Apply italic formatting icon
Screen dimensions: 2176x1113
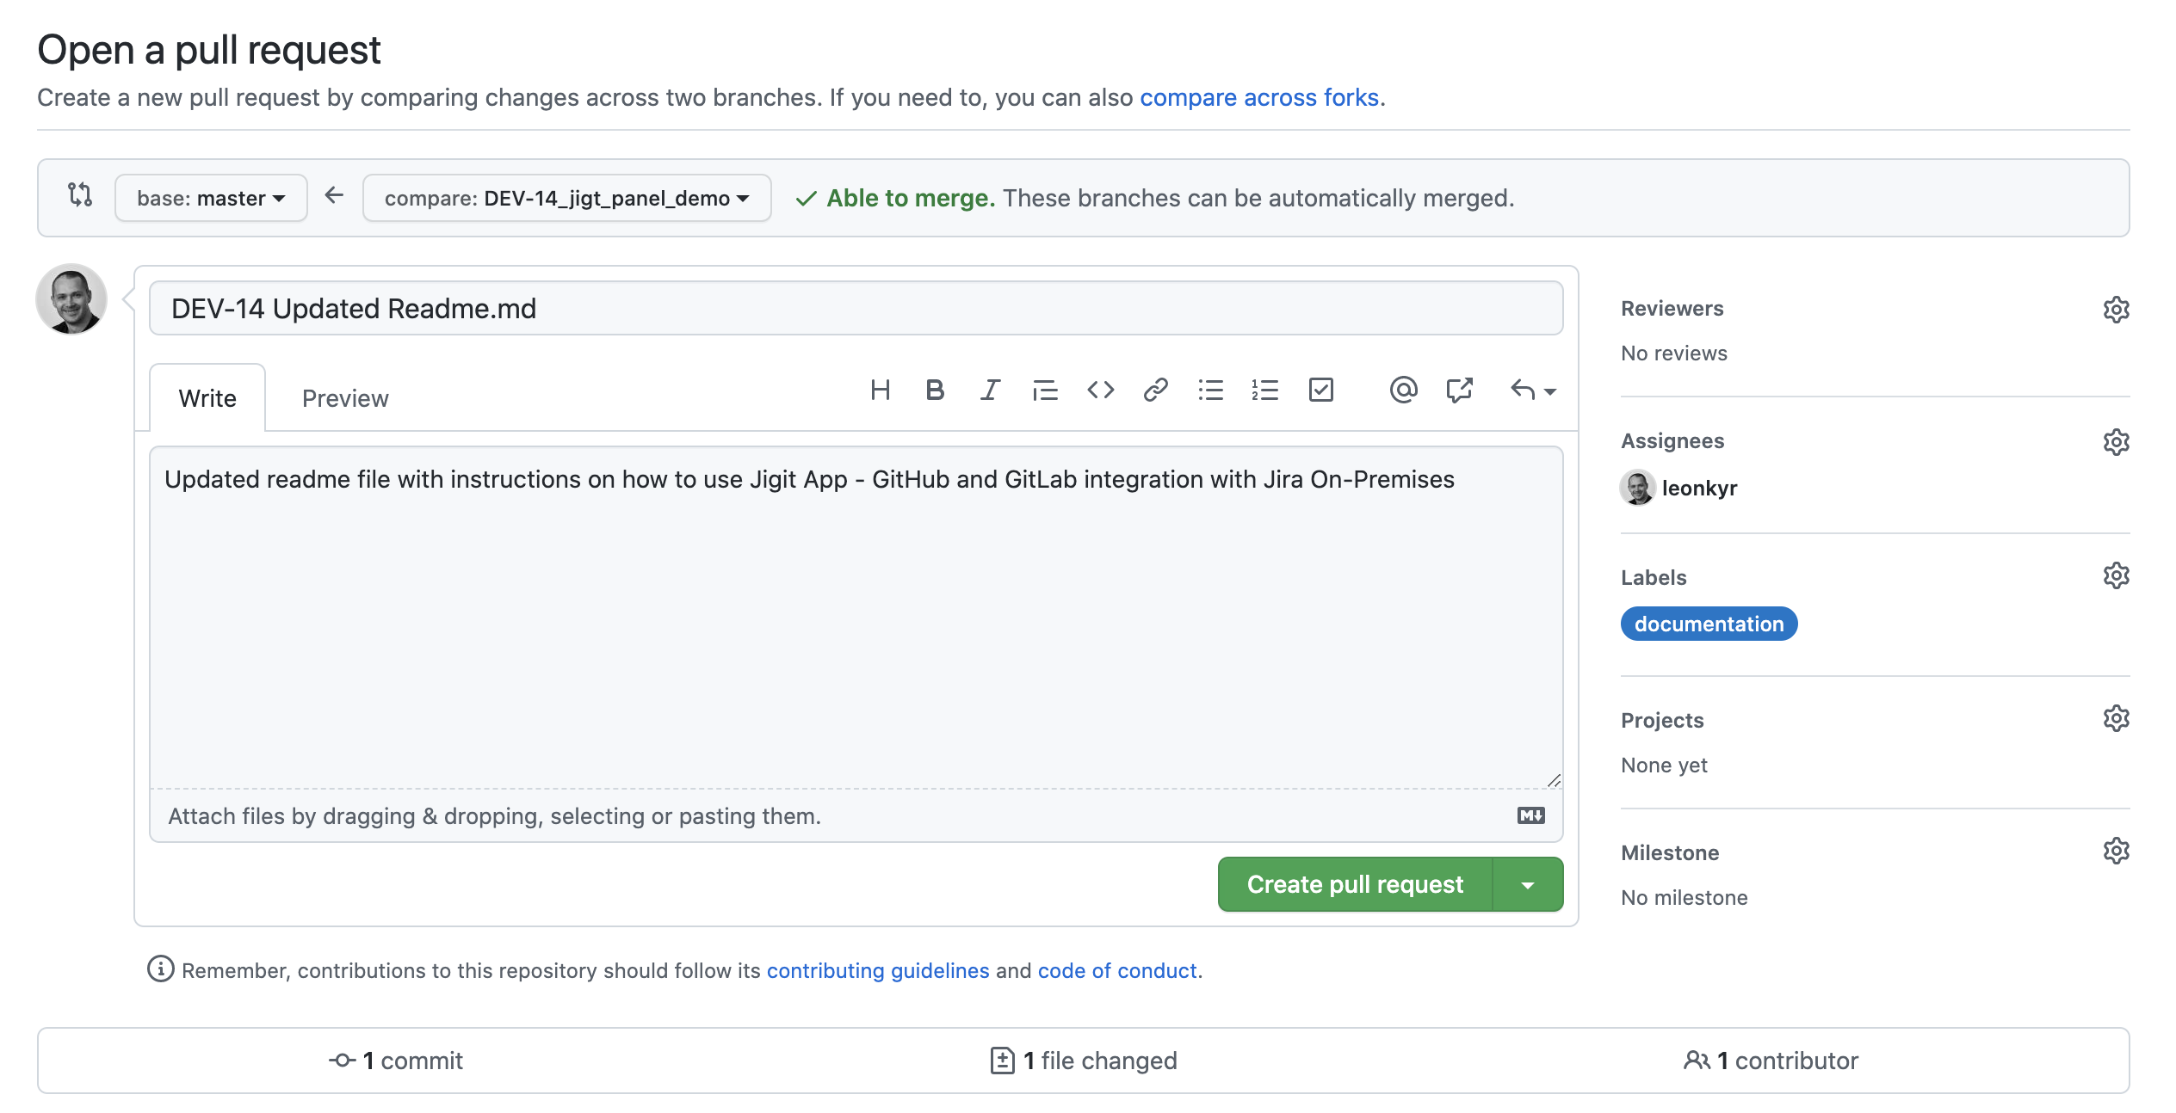[x=990, y=390]
